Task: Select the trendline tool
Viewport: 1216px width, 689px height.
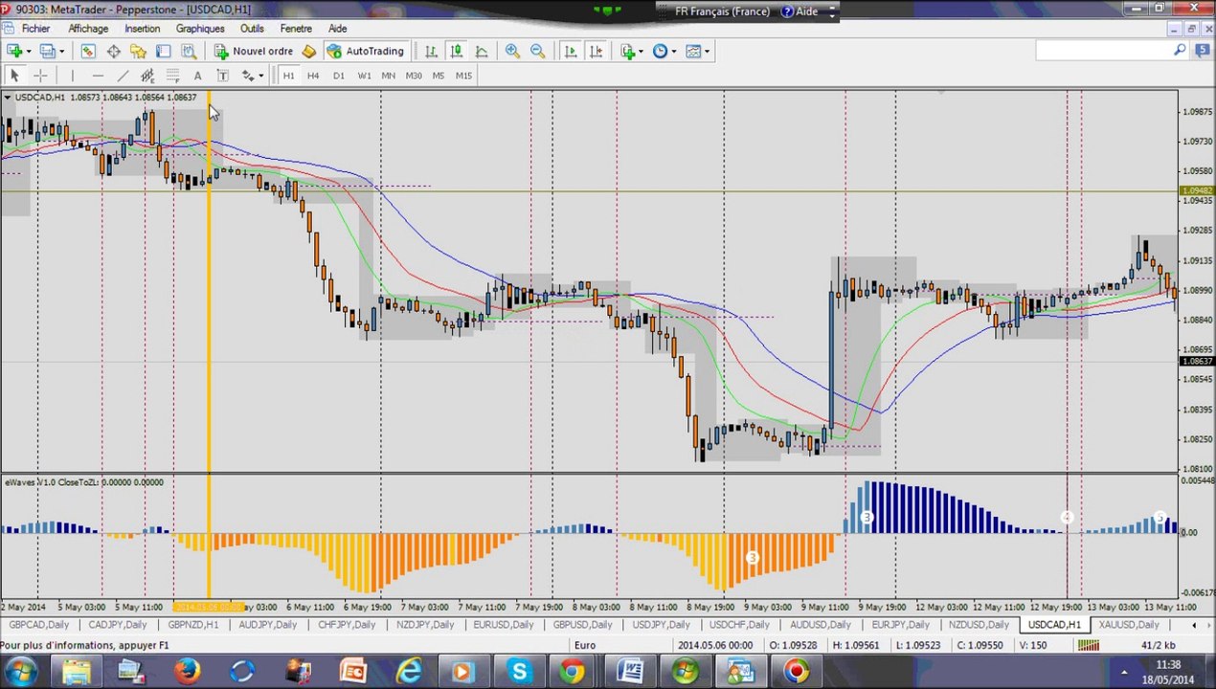Action: (123, 76)
